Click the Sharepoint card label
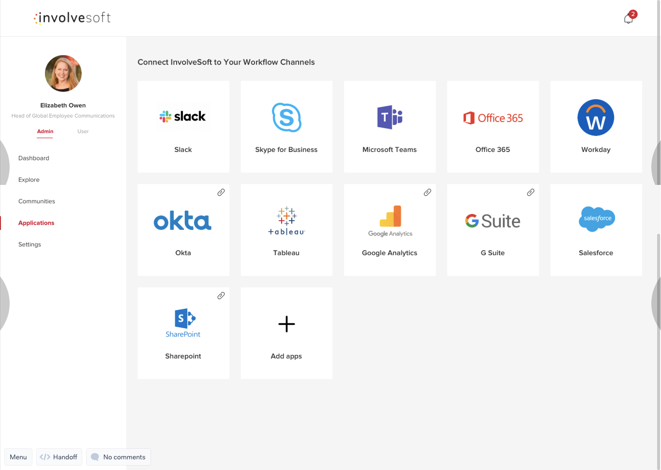The width and height of the screenshot is (661, 470). (183, 356)
